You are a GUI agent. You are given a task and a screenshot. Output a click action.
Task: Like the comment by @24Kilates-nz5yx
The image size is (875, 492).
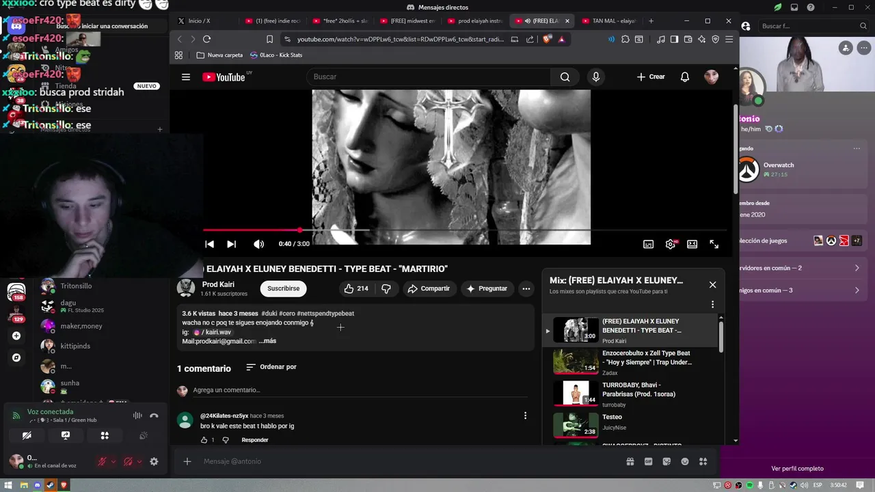coord(204,440)
